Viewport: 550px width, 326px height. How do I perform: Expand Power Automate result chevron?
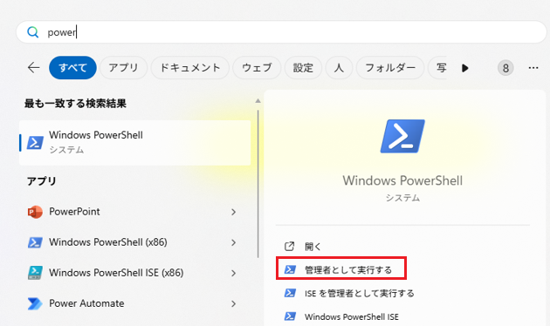[233, 303]
